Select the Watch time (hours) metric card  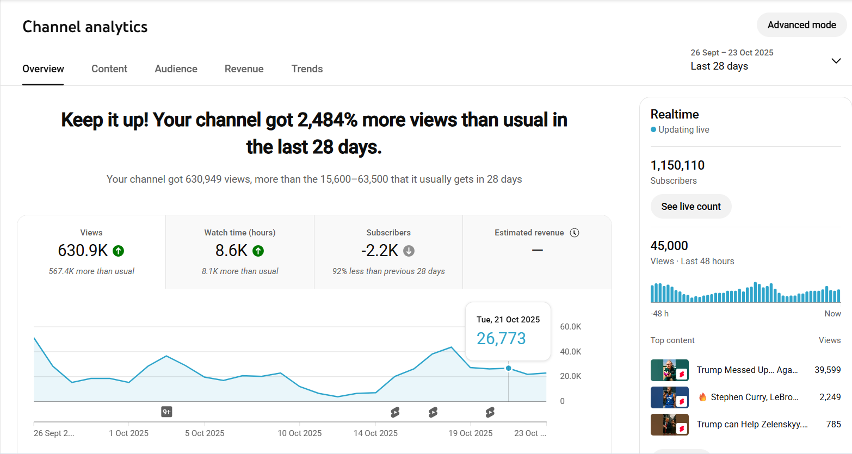coord(240,252)
